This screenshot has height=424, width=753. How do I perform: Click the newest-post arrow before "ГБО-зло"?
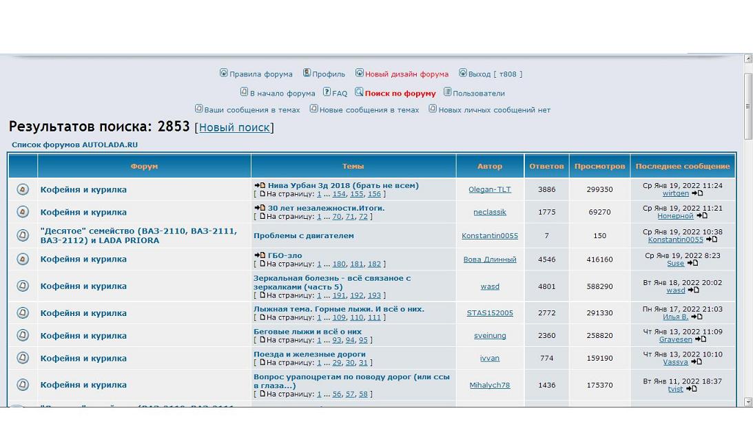(259, 255)
